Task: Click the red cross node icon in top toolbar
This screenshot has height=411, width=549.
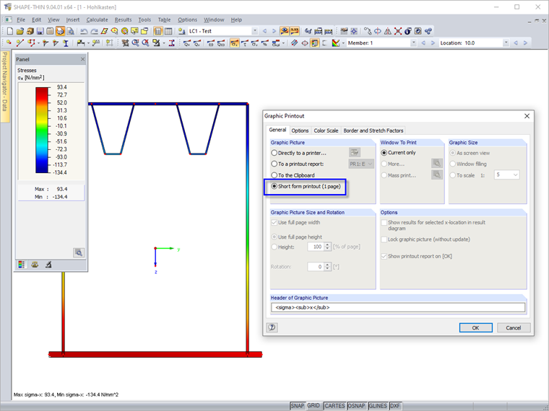Action: click(x=398, y=31)
